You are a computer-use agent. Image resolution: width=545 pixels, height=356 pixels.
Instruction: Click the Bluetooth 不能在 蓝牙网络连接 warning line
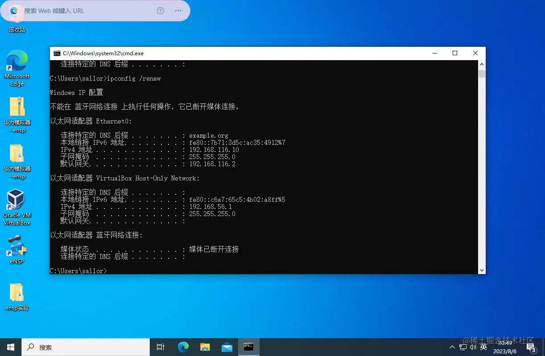[146, 107]
